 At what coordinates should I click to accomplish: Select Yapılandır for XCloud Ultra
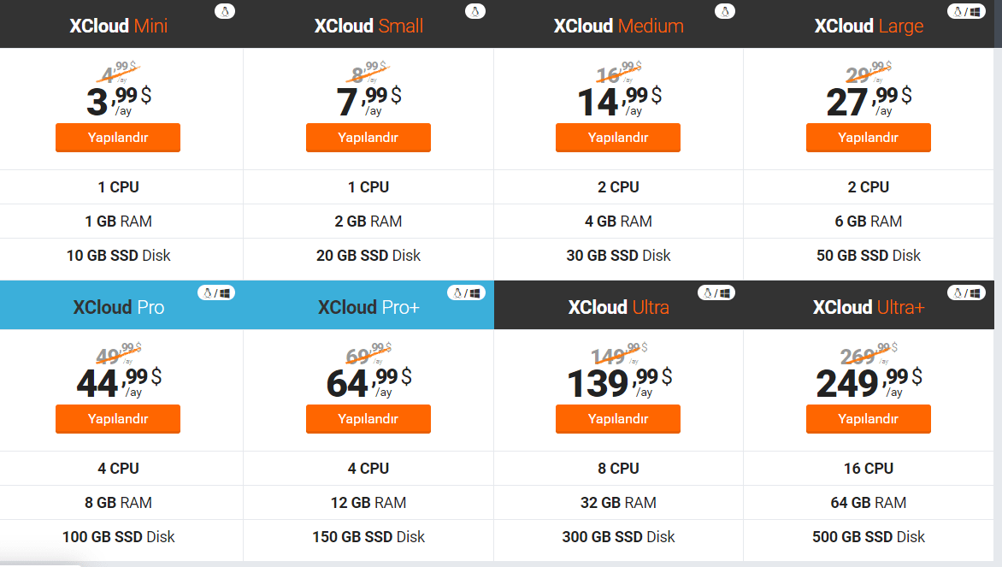[617, 419]
